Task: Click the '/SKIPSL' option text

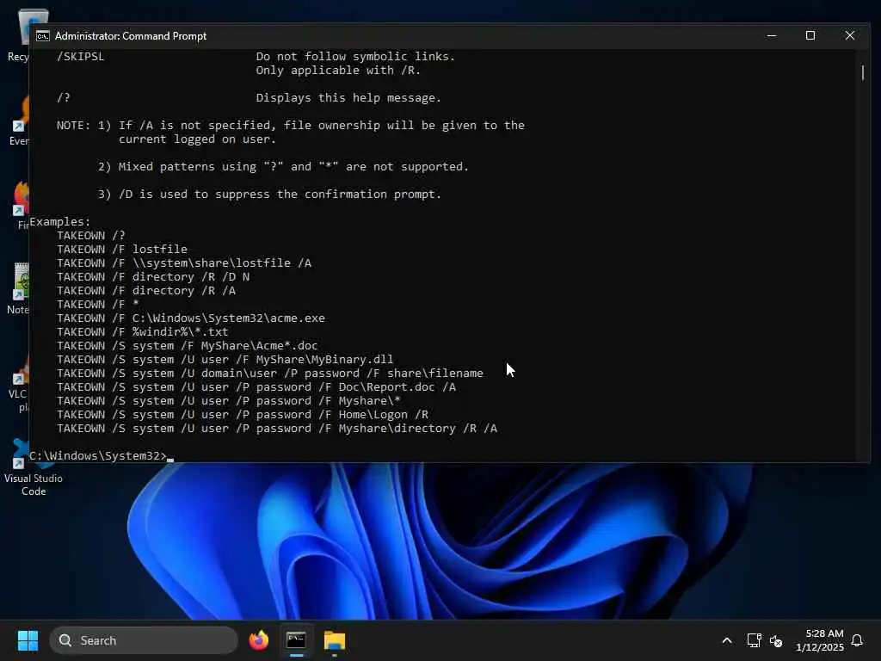Action: pyautogui.click(x=80, y=56)
